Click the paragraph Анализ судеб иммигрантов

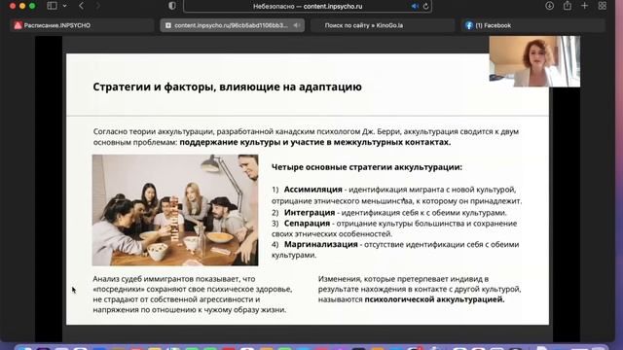point(193,295)
